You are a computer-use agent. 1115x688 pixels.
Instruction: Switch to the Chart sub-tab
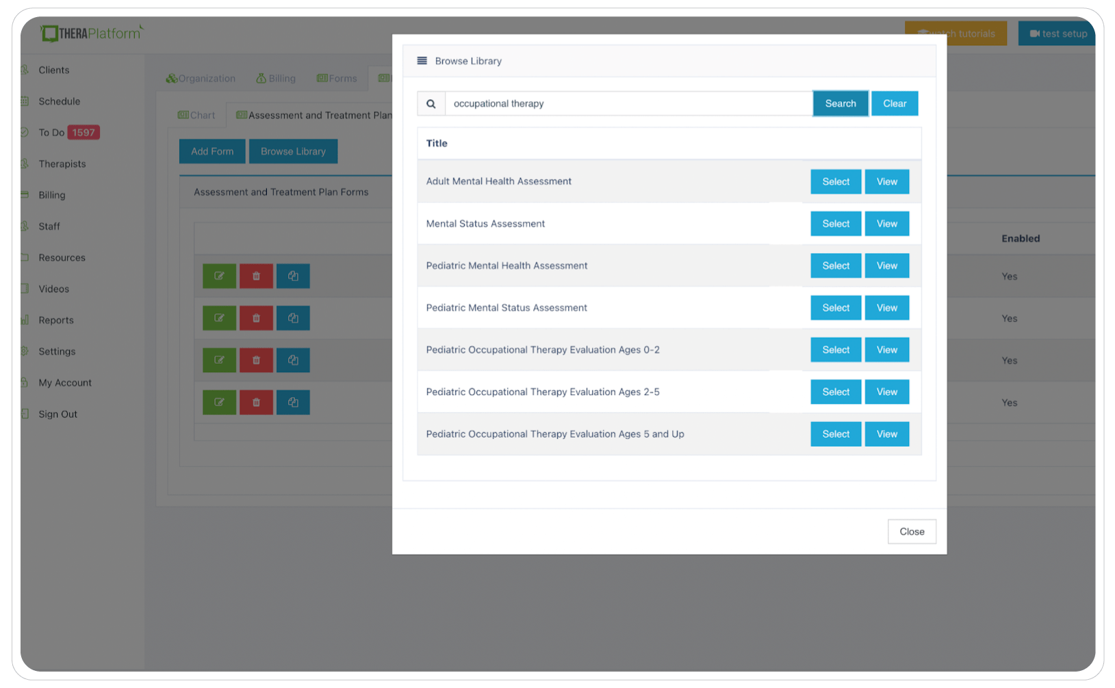coord(196,116)
